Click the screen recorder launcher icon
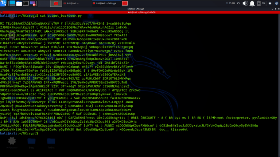Image resolution: width=280 pixels, height=157 pixels. [33, 3]
